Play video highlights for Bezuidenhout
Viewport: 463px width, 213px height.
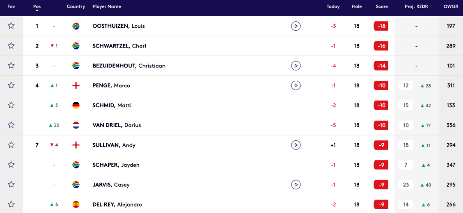[x=295, y=66]
